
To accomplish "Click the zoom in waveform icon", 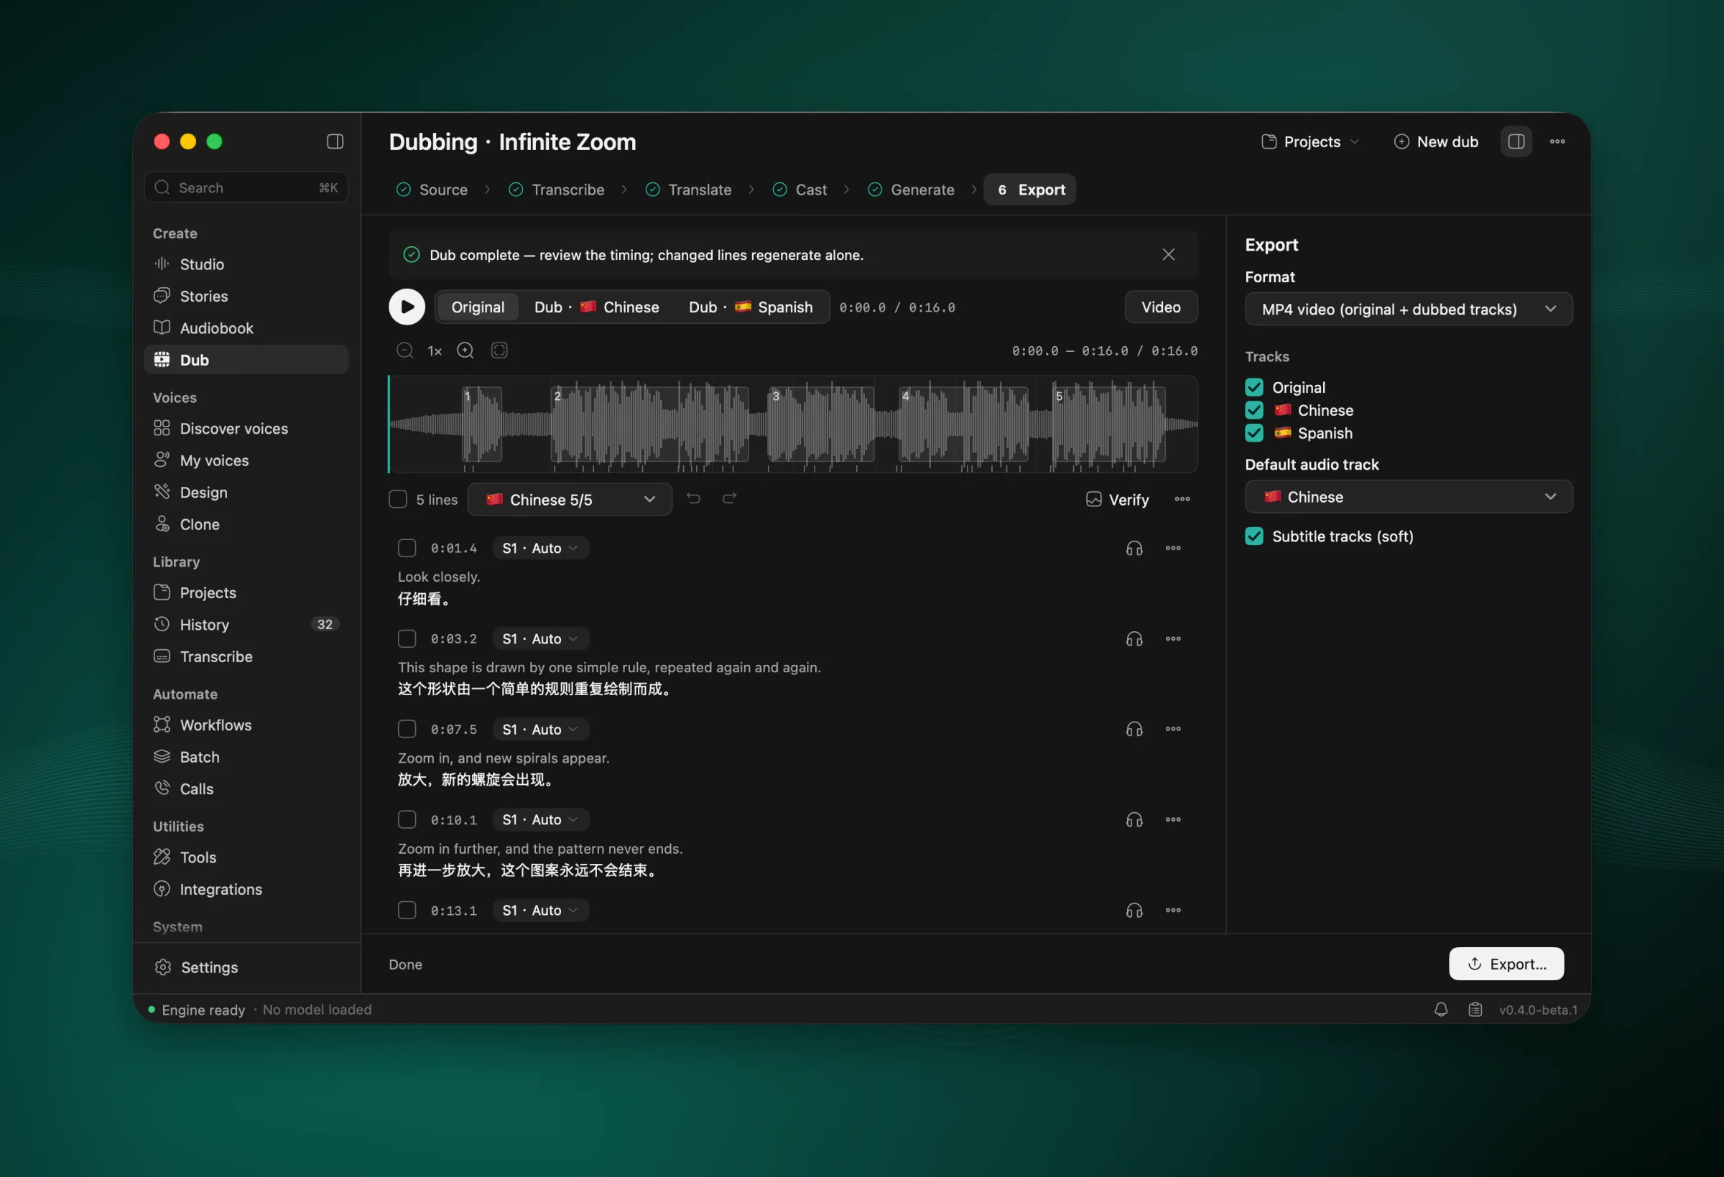I will pos(465,350).
